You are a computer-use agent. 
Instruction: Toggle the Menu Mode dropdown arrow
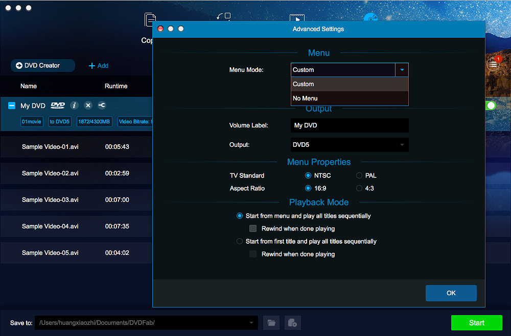click(x=402, y=70)
